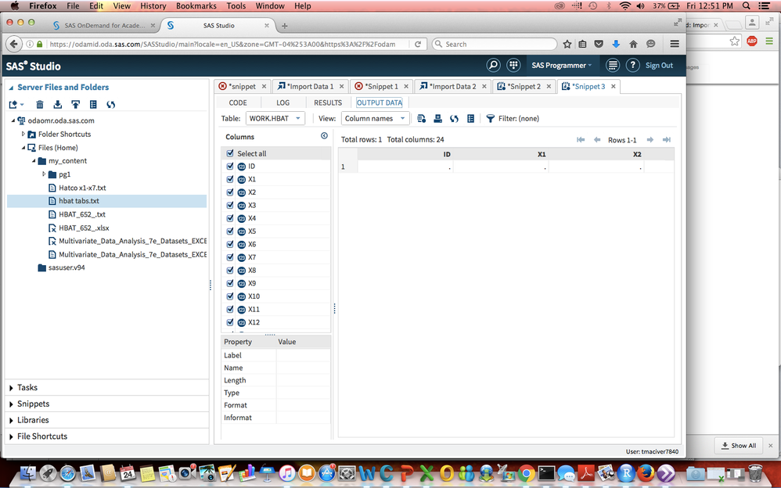
Task: Go to last page of rows
Action: pos(667,140)
